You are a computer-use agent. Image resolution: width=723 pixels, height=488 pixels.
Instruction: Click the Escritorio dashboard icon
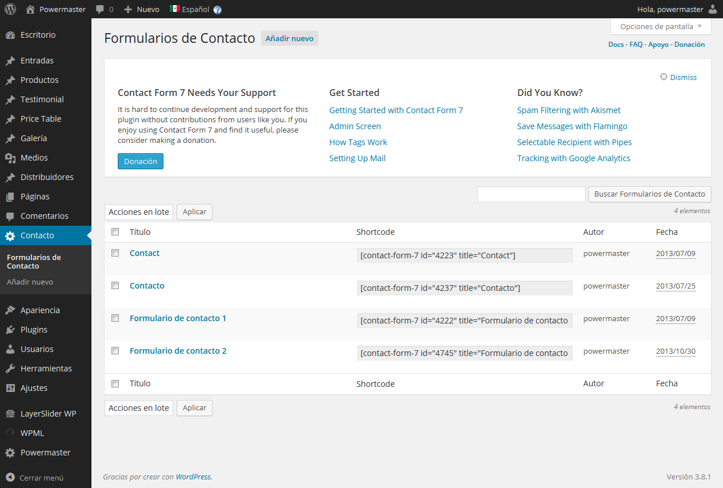(10, 35)
